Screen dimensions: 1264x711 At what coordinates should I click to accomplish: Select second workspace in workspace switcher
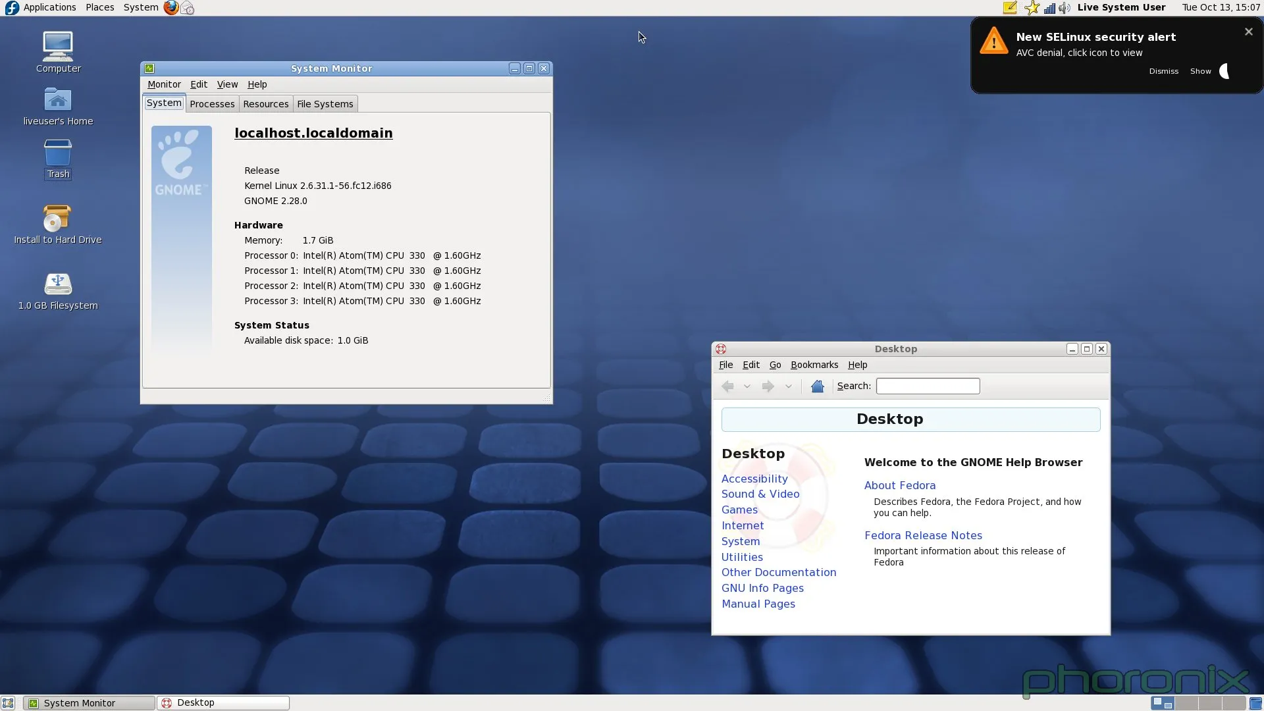point(1186,703)
